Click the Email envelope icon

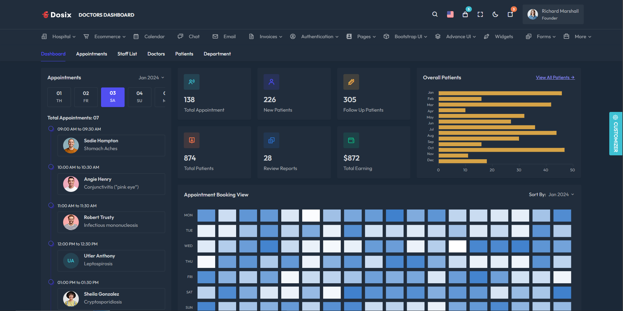click(x=215, y=37)
